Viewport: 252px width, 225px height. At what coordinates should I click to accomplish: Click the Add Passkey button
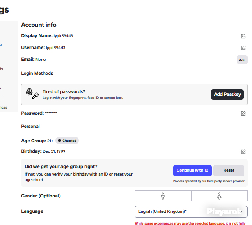[227, 95]
